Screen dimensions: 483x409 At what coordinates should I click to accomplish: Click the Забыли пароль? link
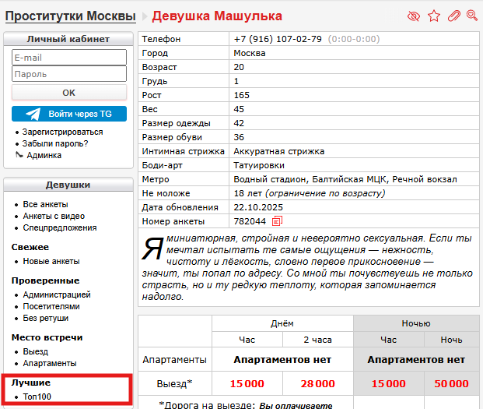(x=54, y=143)
